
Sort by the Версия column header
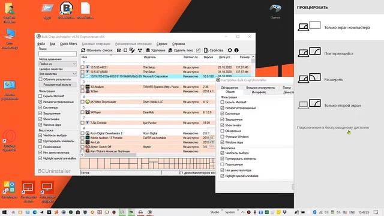(209, 57)
